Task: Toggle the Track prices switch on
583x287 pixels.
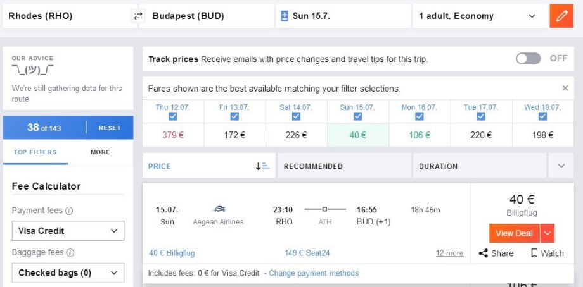Action: pyautogui.click(x=529, y=59)
